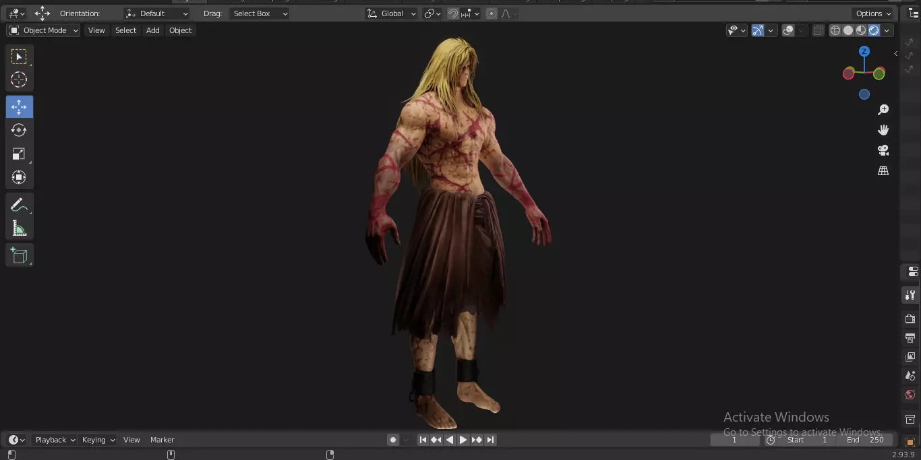Image resolution: width=921 pixels, height=460 pixels.
Task: Switch to Wireframe shading
Action: point(835,30)
